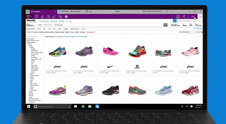The height and width of the screenshot is (124, 226).
Task: Open Today's Deals link
Action: click(54, 21)
